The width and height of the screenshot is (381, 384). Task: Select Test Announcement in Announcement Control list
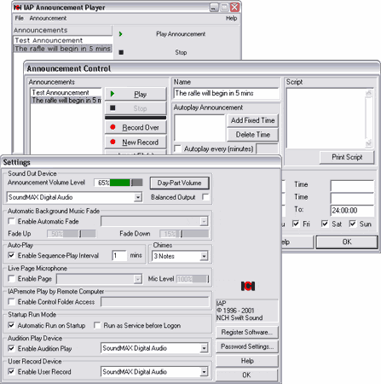point(66,92)
